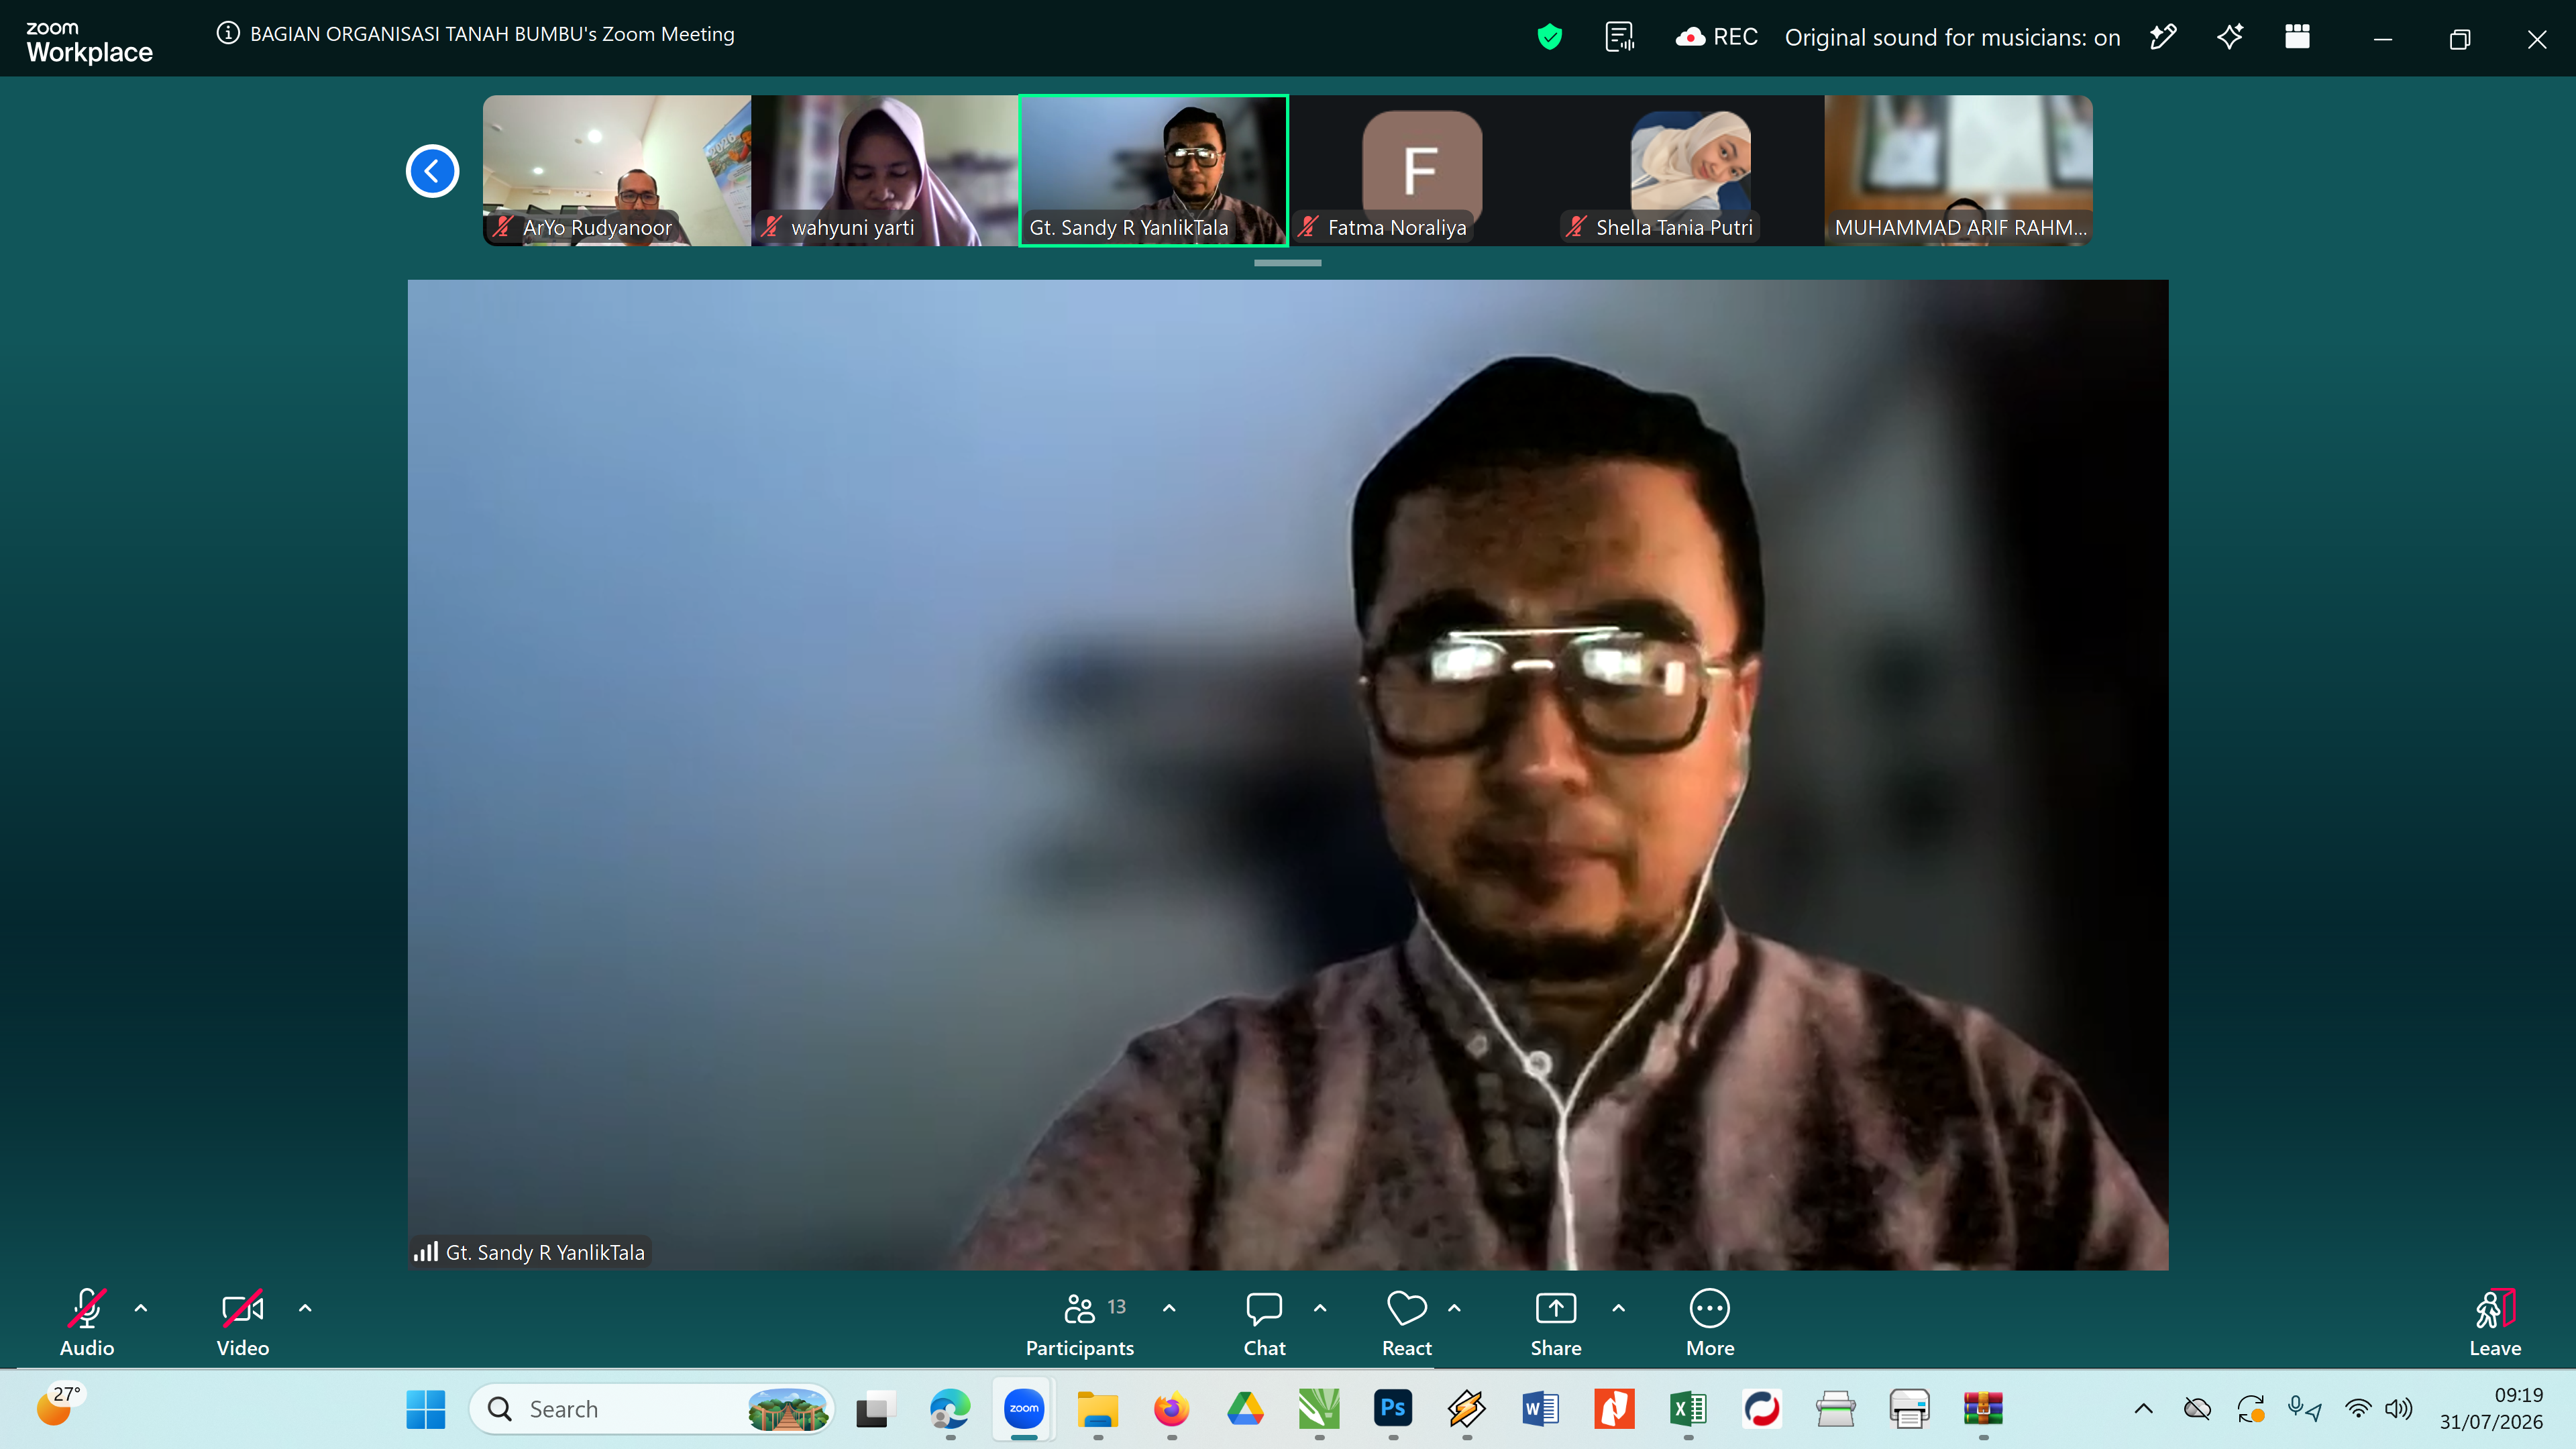
Task: Select MUHAMMAD ARIF RAHM... video tile
Action: tap(1958, 170)
